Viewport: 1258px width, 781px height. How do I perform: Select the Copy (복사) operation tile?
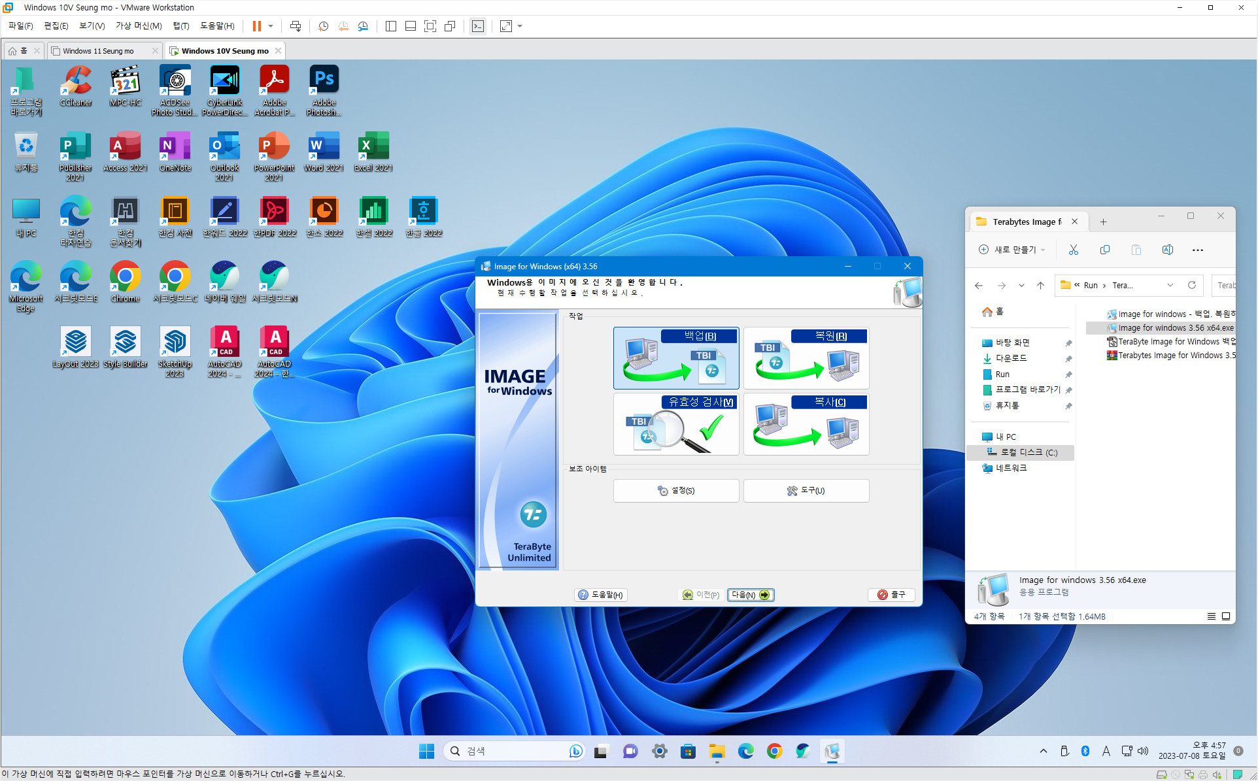[x=806, y=424]
